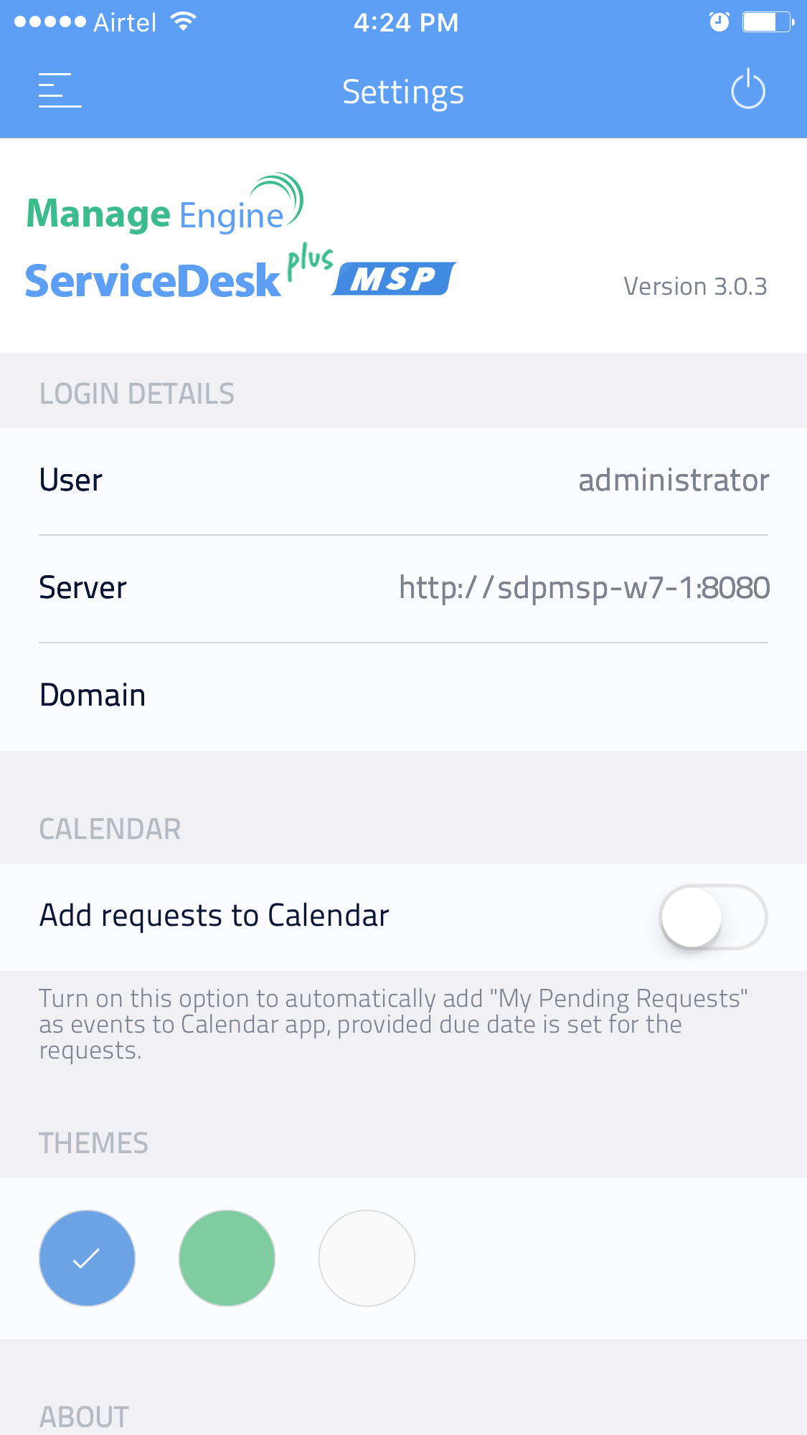Tap the Add requests to Calendar label
The height and width of the screenshot is (1435, 807).
[214, 916]
